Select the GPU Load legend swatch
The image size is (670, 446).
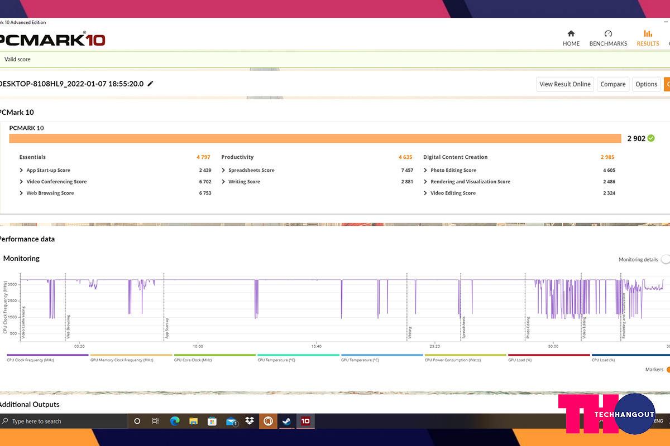[549, 355]
